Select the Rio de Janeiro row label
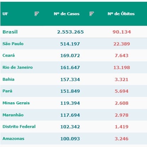 18,67
